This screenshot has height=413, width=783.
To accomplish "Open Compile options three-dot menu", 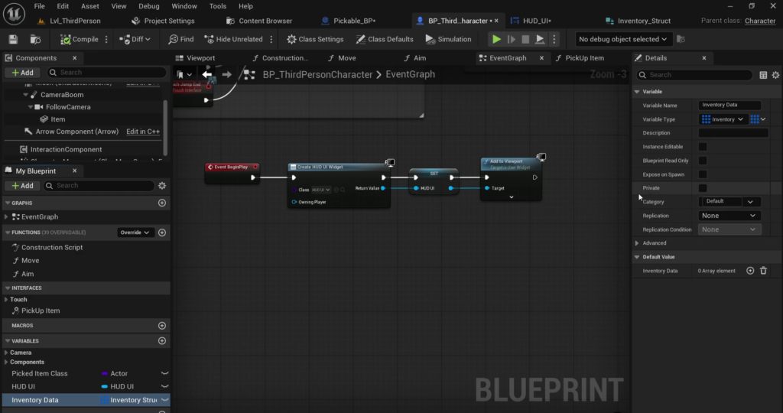I will tap(106, 39).
